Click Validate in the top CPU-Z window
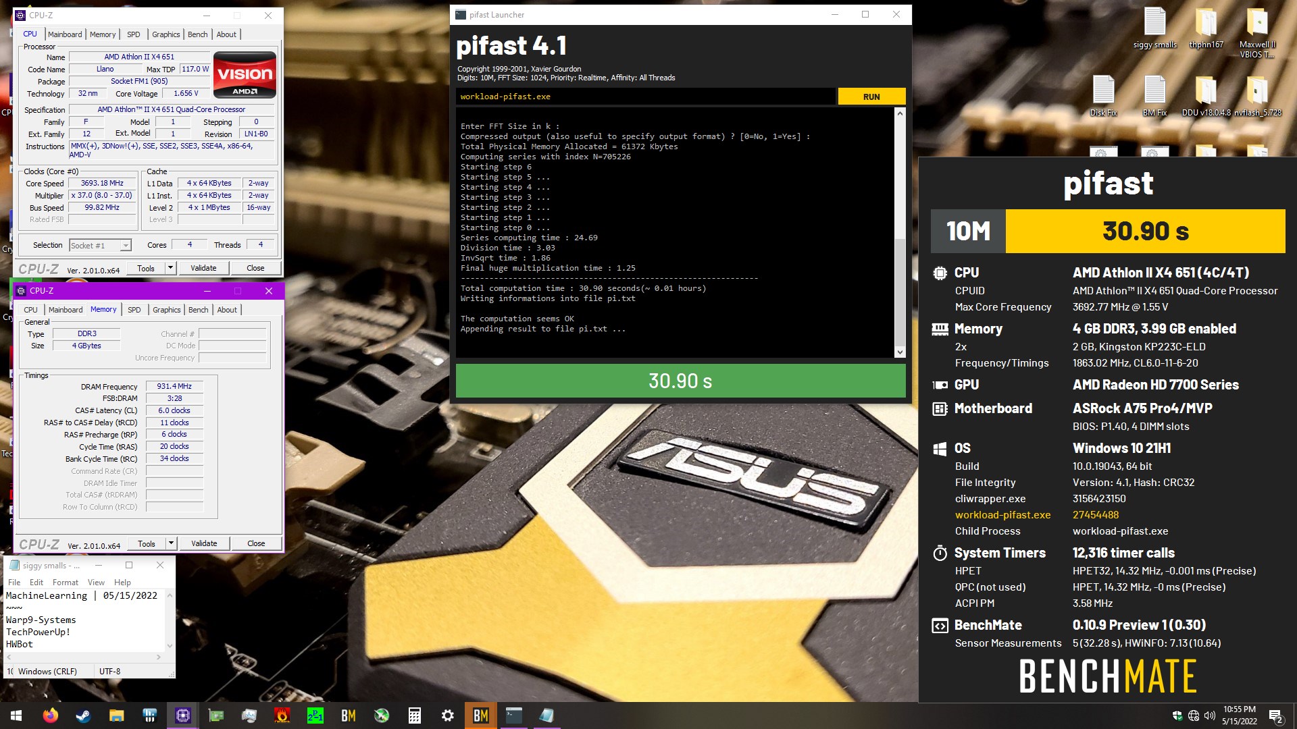The image size is (1297, 729). 203,268
